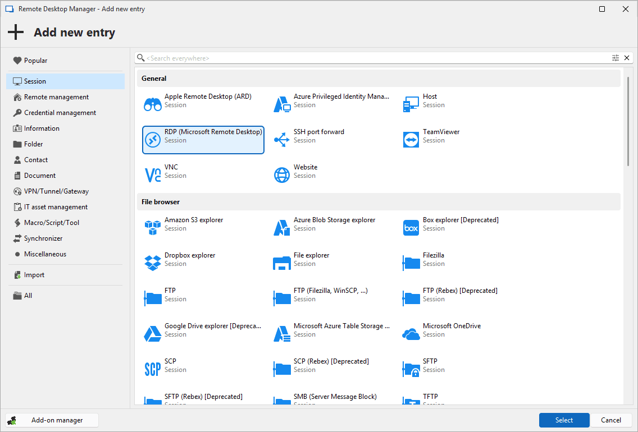
Task: Clear the search field with X
Action: pyautogui.click(x=627, y=58)
